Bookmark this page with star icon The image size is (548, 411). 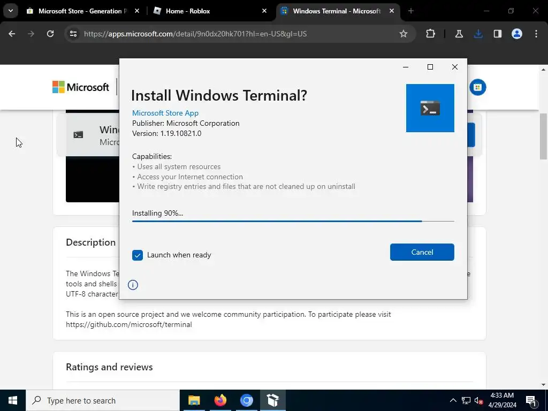click(x=404, y=34)
